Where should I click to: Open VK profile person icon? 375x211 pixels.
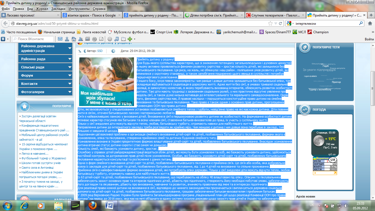[67, 39]
